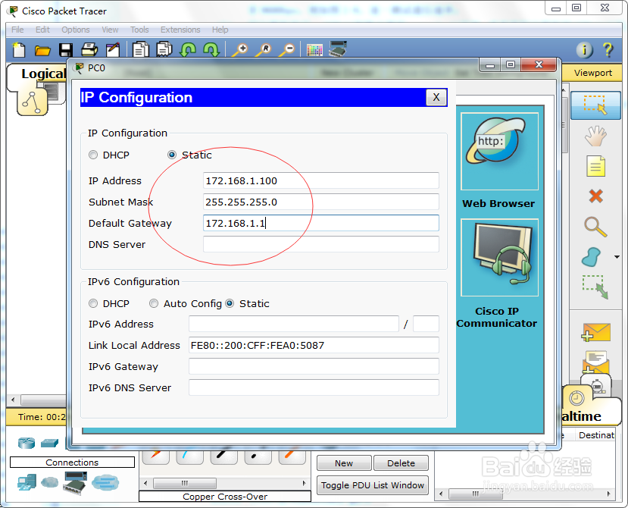Click the Paste toolbar icon
Screen dimensions: 628x508
coord(164,50)
